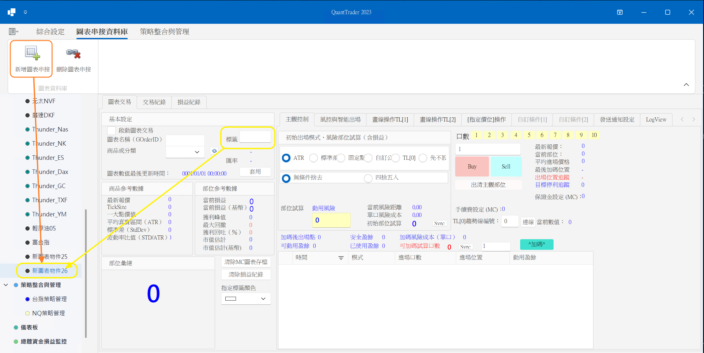Click the application logo icon in title bar
The image size is (704, 353).
click(x=11, y=12)
